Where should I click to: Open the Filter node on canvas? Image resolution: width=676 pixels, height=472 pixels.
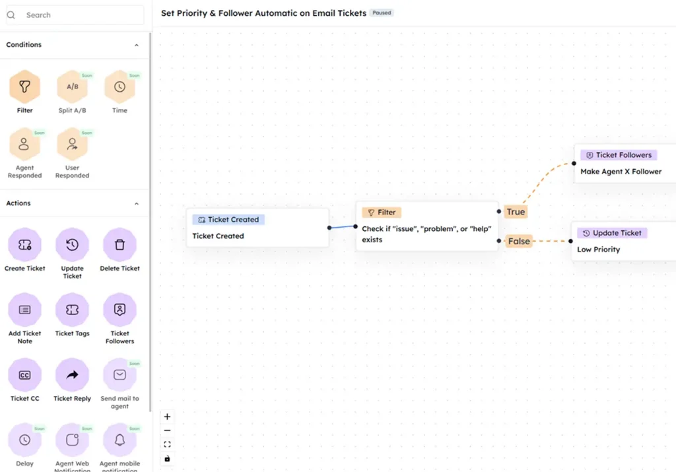427,226
